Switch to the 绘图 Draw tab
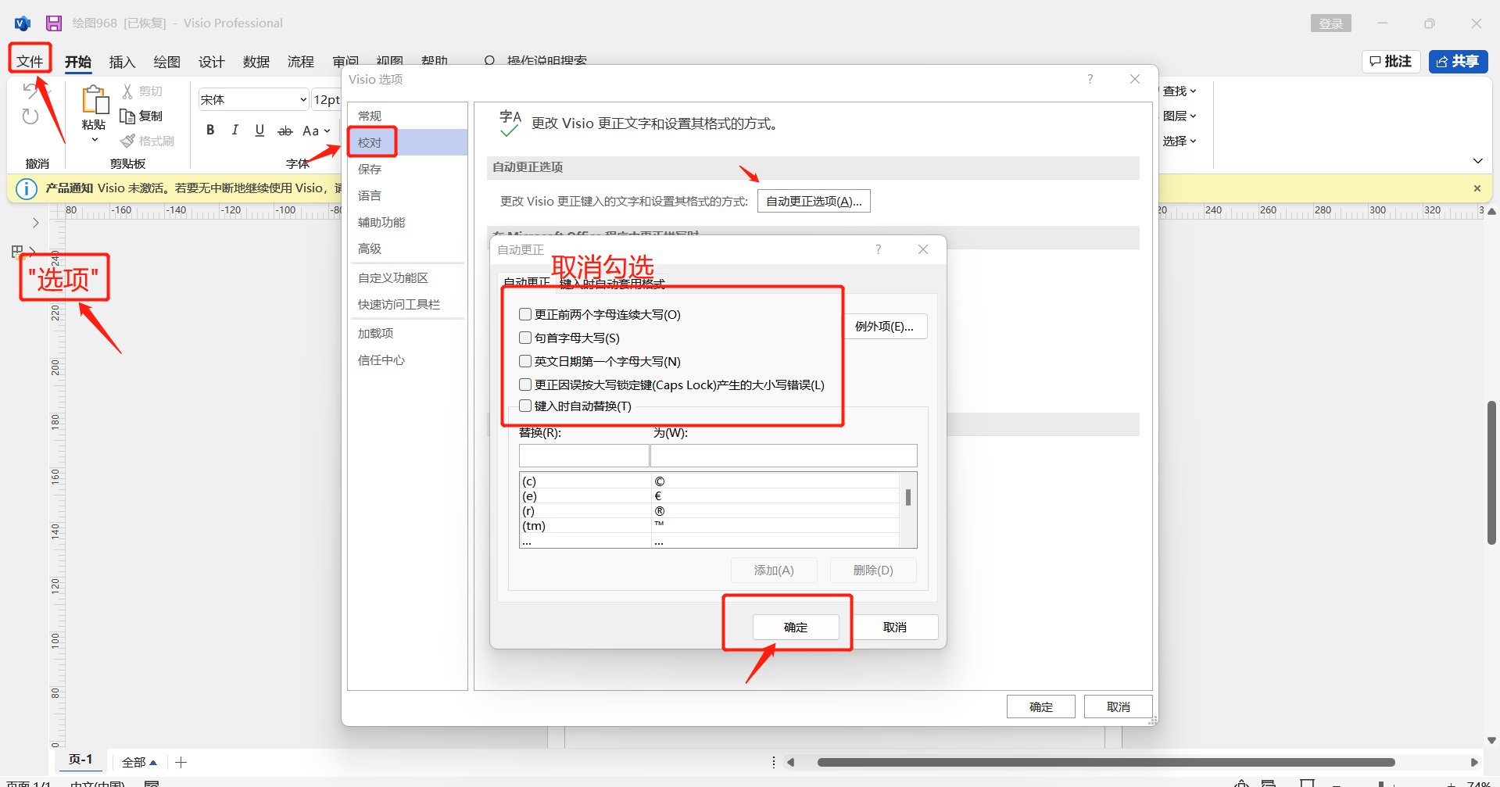Screen dimensions: 1500x787 pyautogui.click(x=166, y=62)
